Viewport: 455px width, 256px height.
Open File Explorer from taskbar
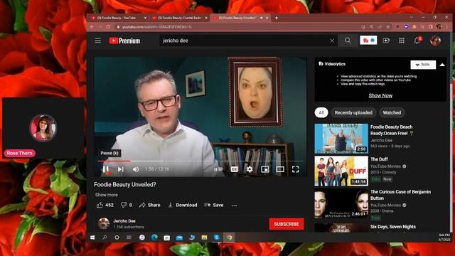204,238
